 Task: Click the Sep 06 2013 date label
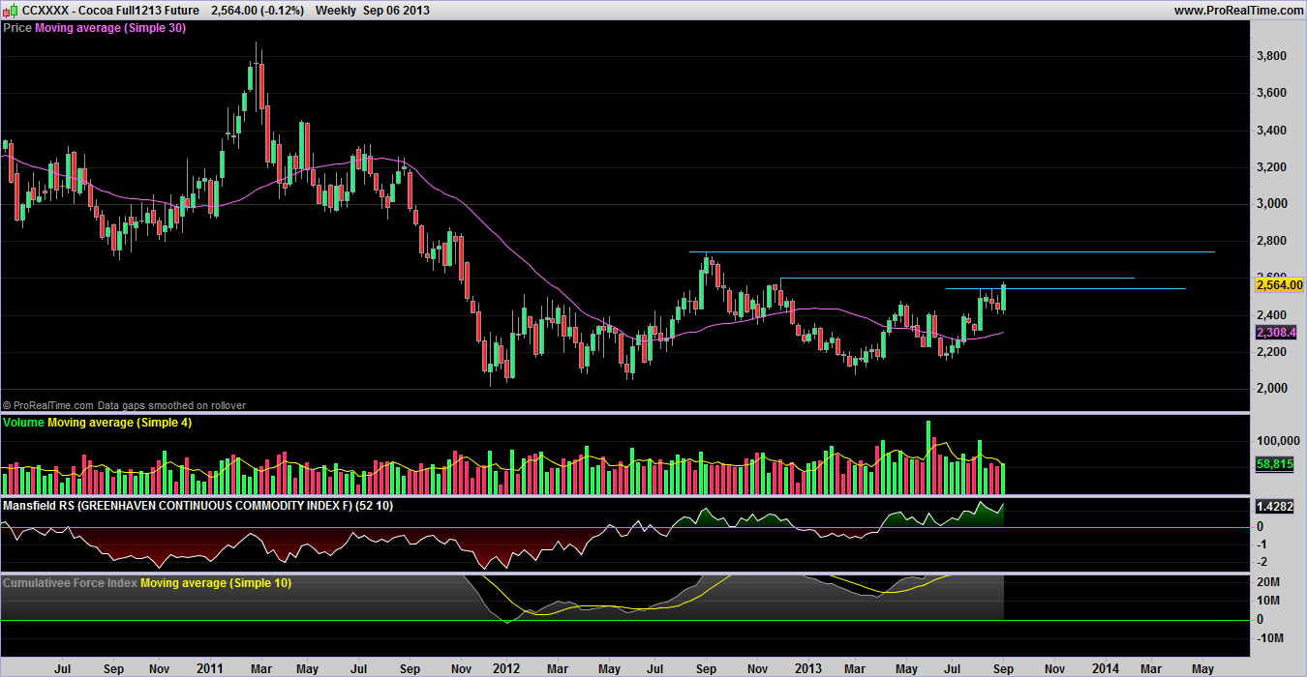click(396, 10)
